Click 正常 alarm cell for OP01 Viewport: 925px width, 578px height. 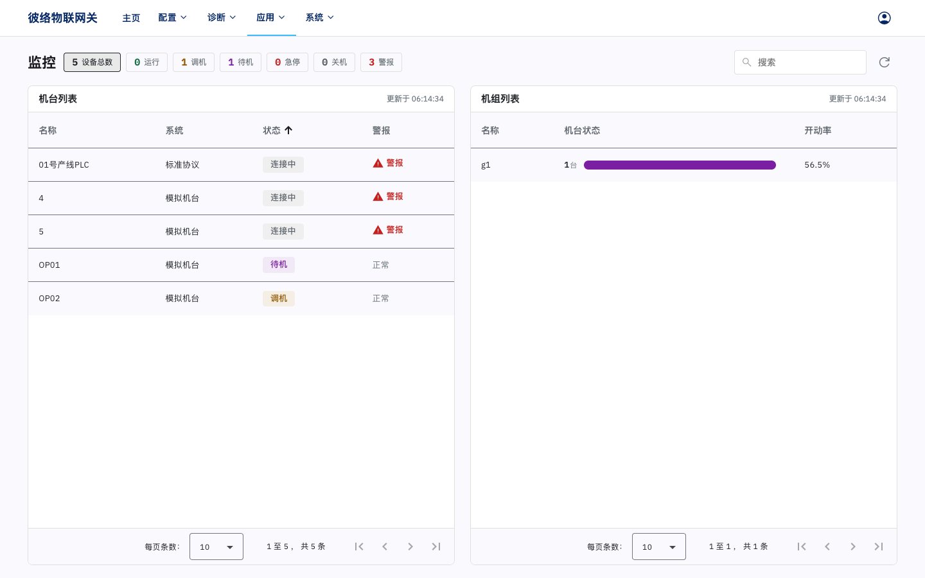point(381,265)
